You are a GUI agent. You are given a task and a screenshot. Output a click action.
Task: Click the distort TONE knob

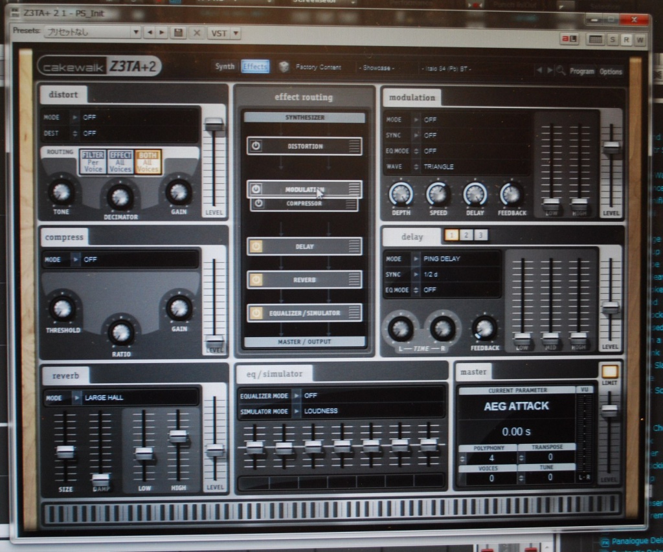(x=62, y=192)
